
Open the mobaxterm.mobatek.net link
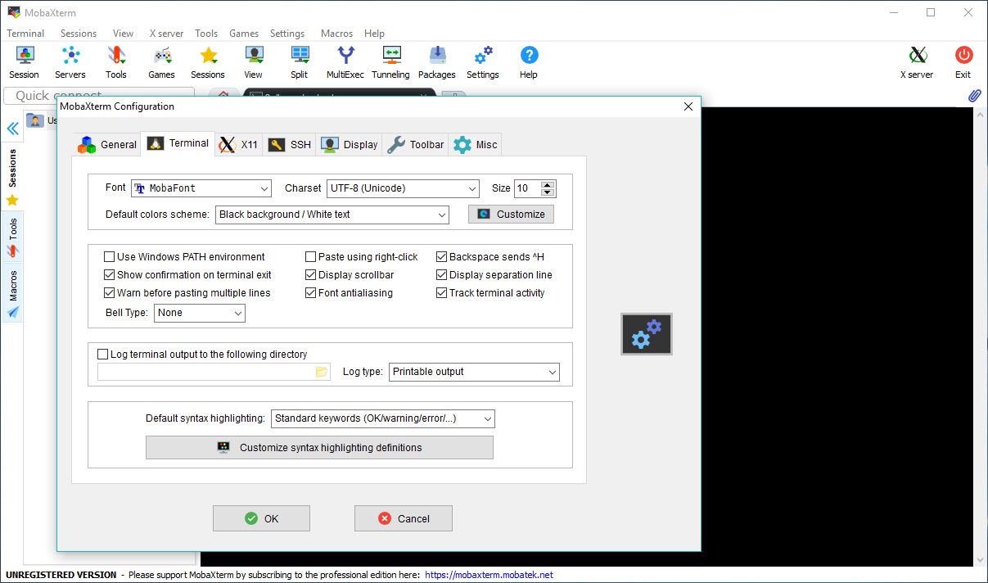(489, 575)
